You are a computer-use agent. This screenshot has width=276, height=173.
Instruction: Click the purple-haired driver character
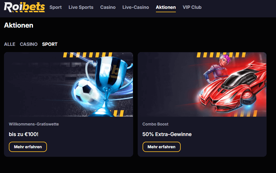tap(217, 69)
